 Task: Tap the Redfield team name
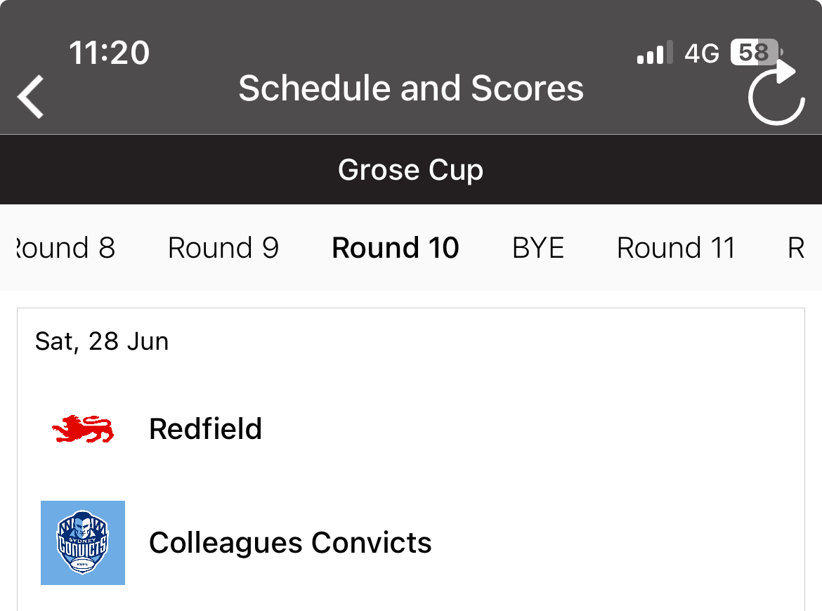[x=205, y=428]
